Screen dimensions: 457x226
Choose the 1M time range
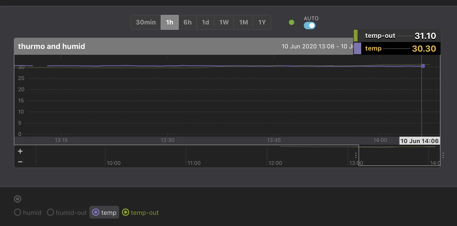click(x=243, y=22)
